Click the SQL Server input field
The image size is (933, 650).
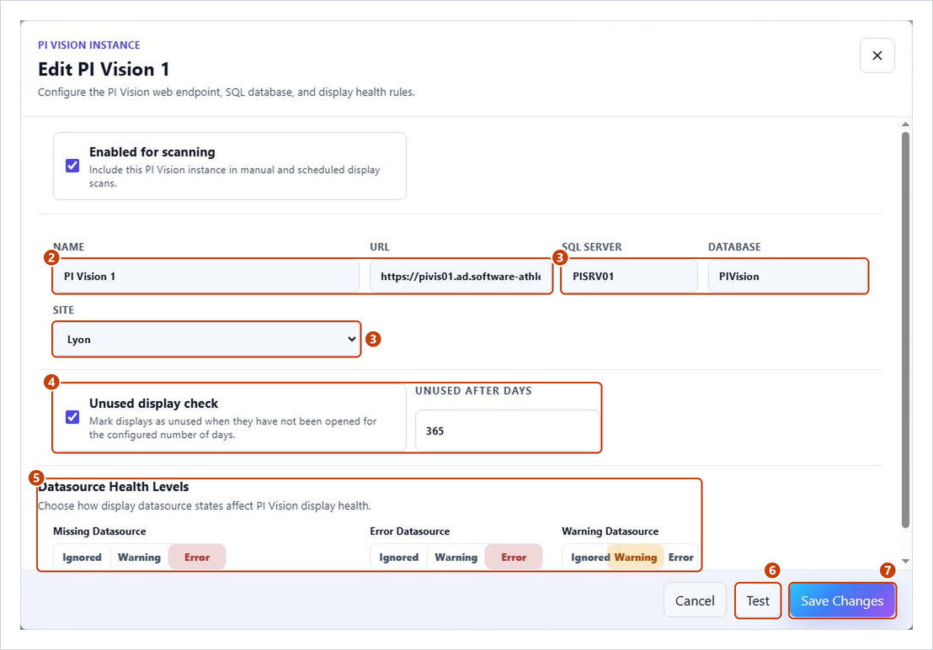630,277
